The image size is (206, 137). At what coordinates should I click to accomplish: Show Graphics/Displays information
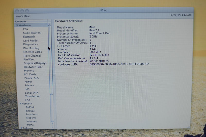pos(35,63)
